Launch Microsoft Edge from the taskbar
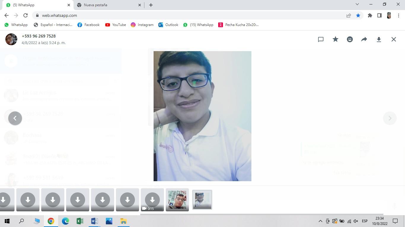Image resolution: width=405 pixels, height=227 pixels. tap(65, 221)
